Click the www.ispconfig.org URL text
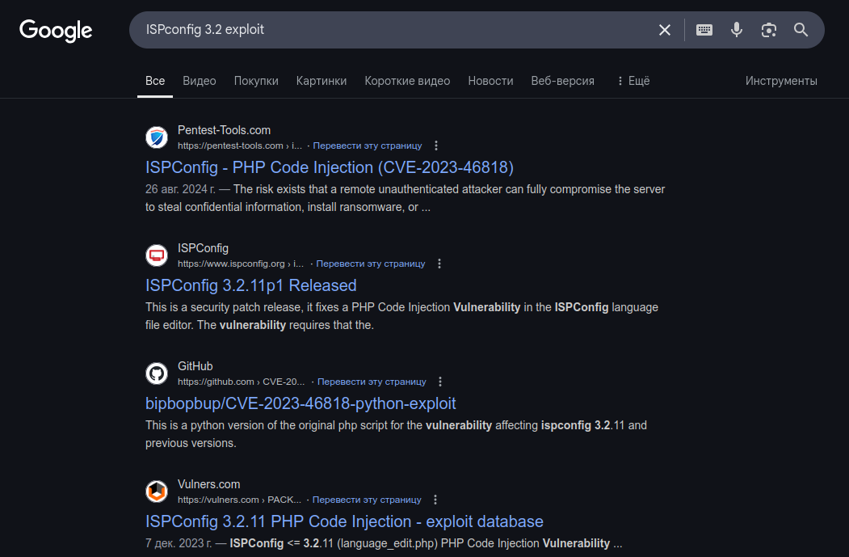 point(242,264)
